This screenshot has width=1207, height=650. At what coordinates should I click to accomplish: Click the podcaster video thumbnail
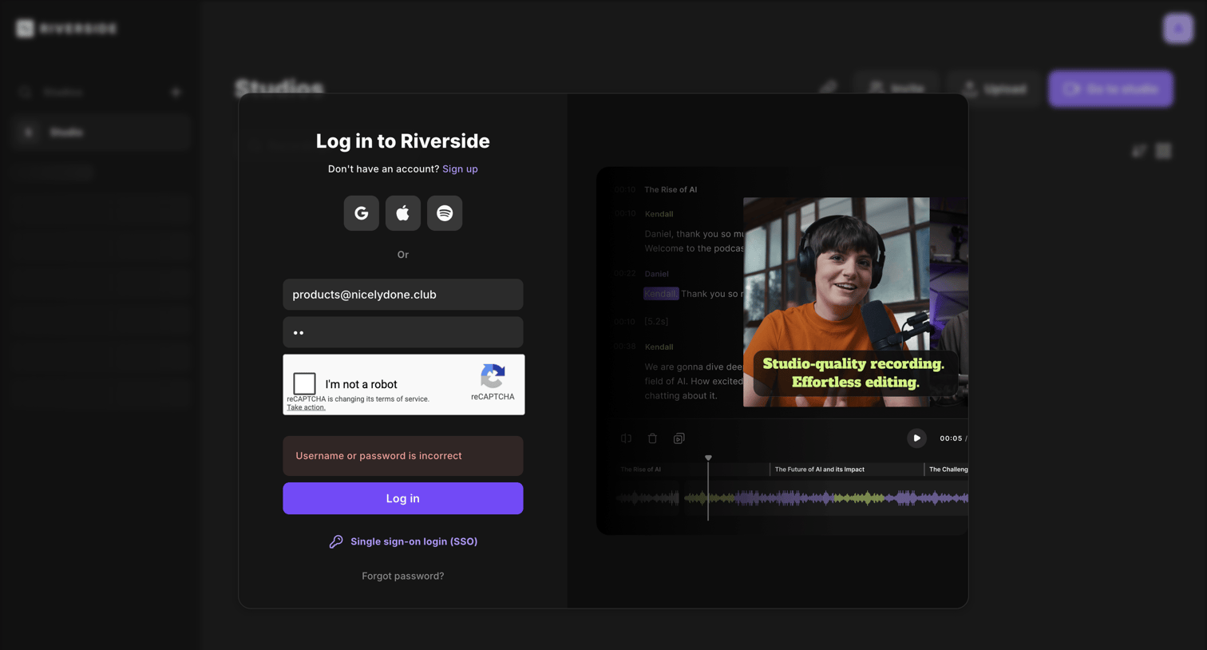tap(836, 302)
